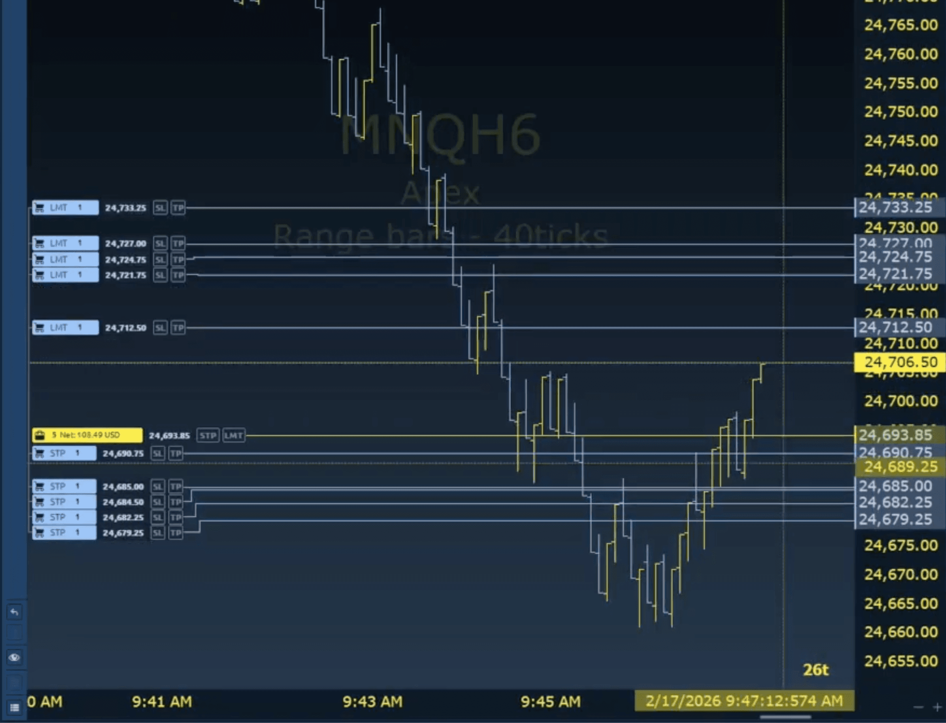Click the cart icon on the STP 24,679.25 order

click(x=40, y=533)
